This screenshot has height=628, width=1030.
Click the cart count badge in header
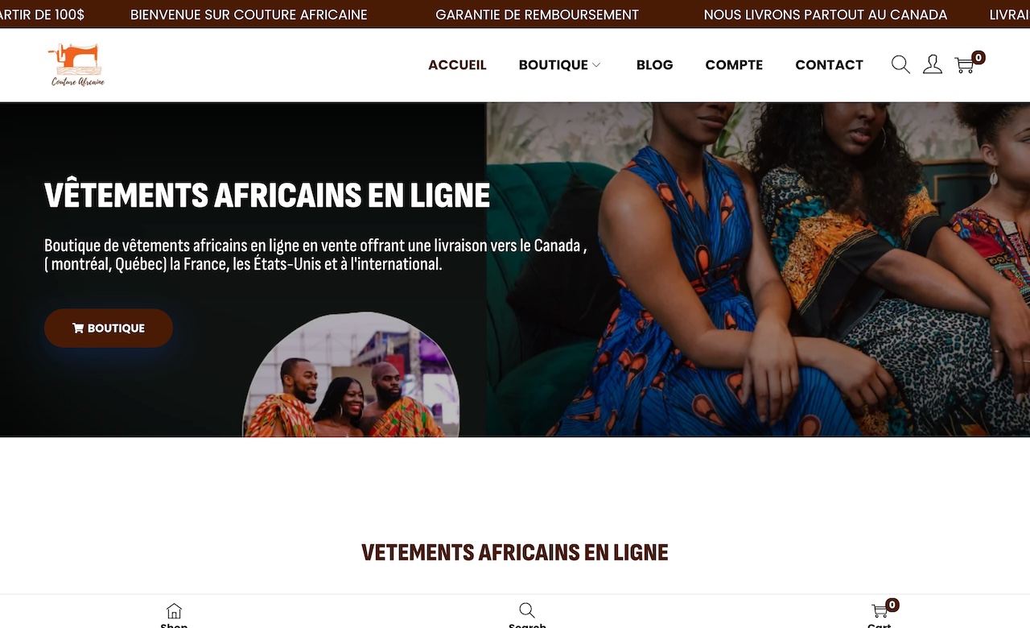978,57
